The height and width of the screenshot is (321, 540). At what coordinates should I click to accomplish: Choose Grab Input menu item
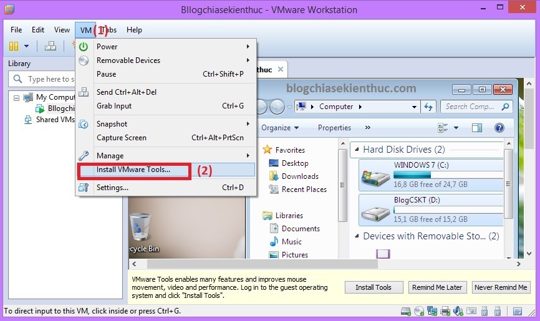(x=166, y=106)
